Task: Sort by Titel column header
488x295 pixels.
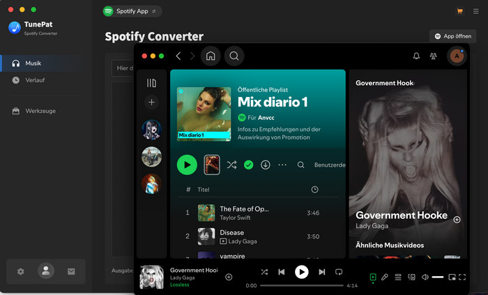Action: (204, 190)
